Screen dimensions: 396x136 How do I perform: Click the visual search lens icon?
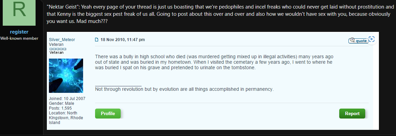point(371,39)
